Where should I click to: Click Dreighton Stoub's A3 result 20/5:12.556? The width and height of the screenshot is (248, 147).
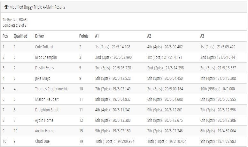click(x=227, y=110)
